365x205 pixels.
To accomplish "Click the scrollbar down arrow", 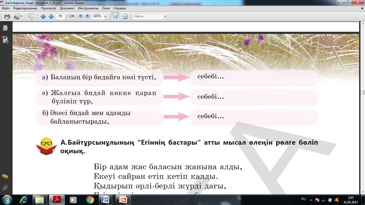I will click(x=363, y=192).
